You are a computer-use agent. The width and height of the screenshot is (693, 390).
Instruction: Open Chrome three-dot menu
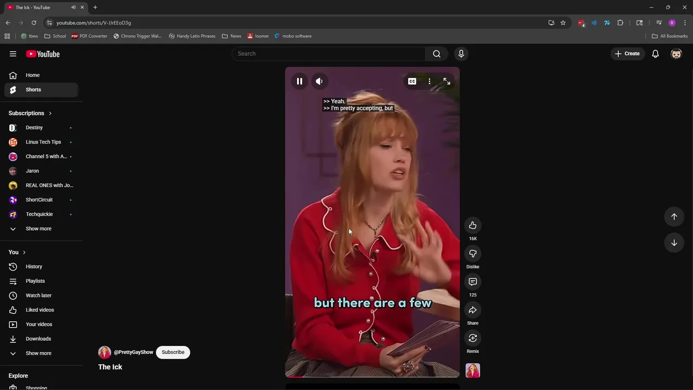pos(685,23)
